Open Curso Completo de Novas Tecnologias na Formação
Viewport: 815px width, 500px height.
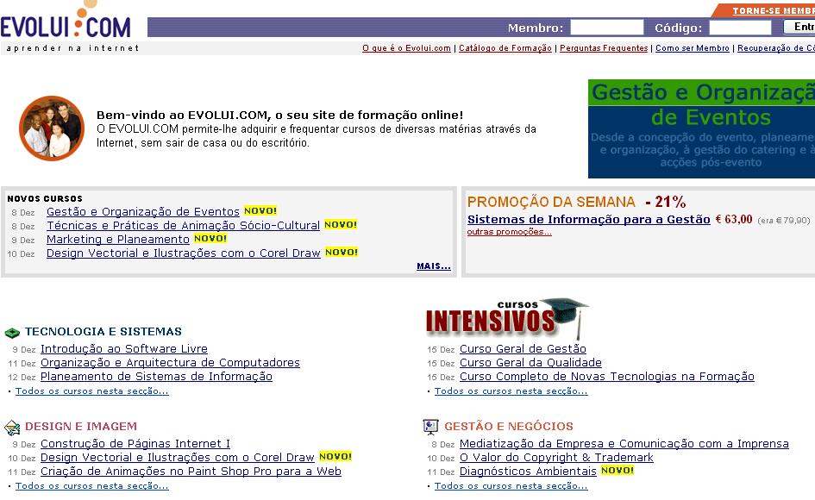[607, 377]
